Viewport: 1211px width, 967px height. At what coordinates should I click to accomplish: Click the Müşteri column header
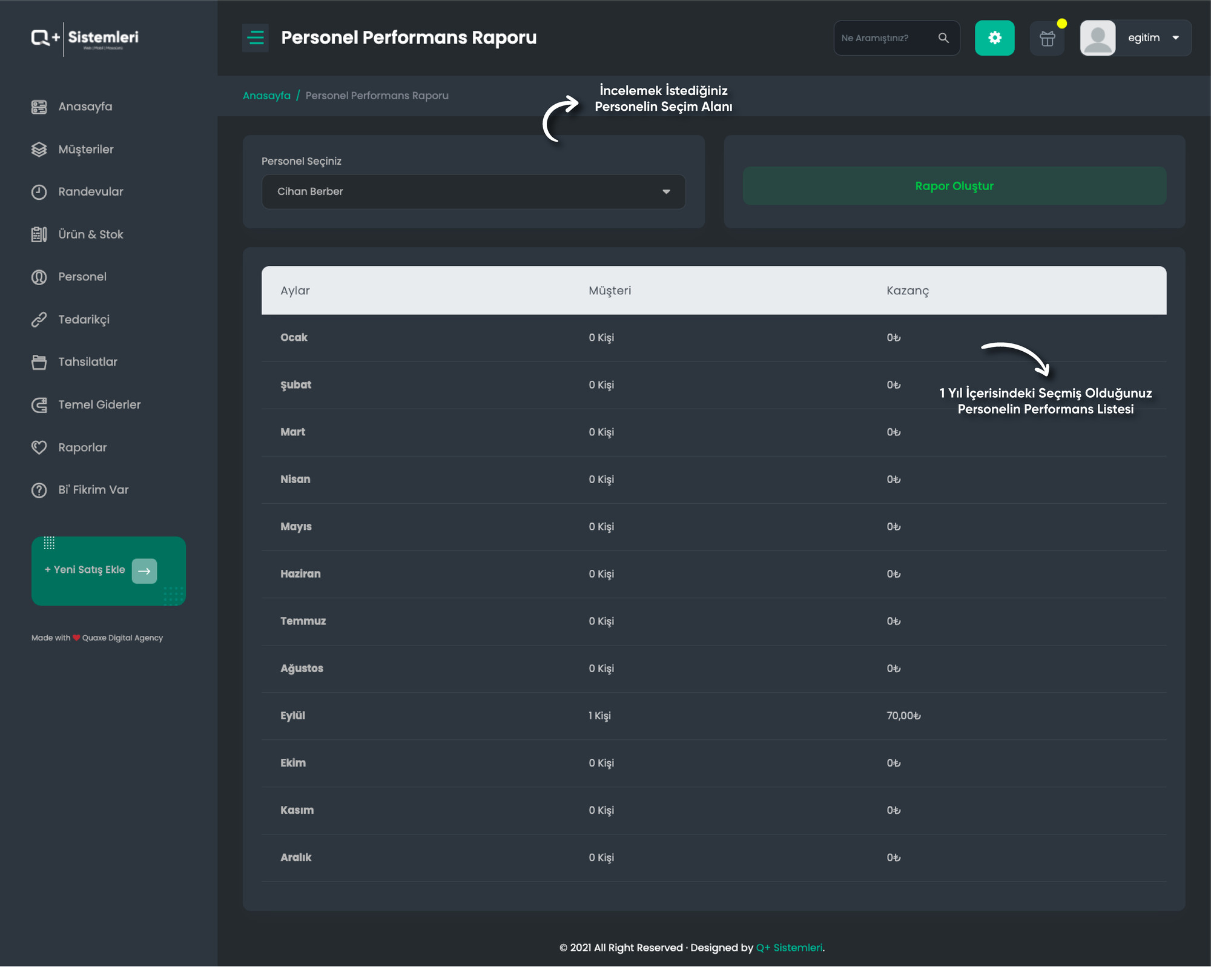[x=610, y=291]
